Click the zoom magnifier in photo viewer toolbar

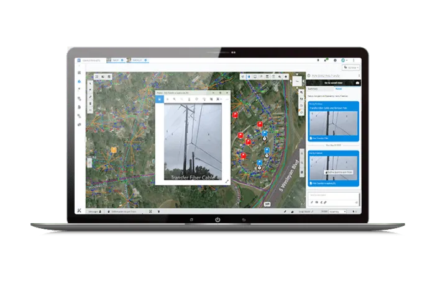pos(175,99)
